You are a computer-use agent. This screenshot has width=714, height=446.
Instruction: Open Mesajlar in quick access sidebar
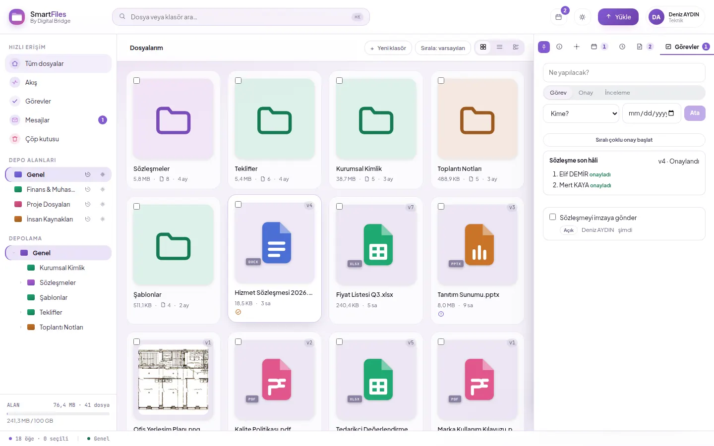(59, 120)
